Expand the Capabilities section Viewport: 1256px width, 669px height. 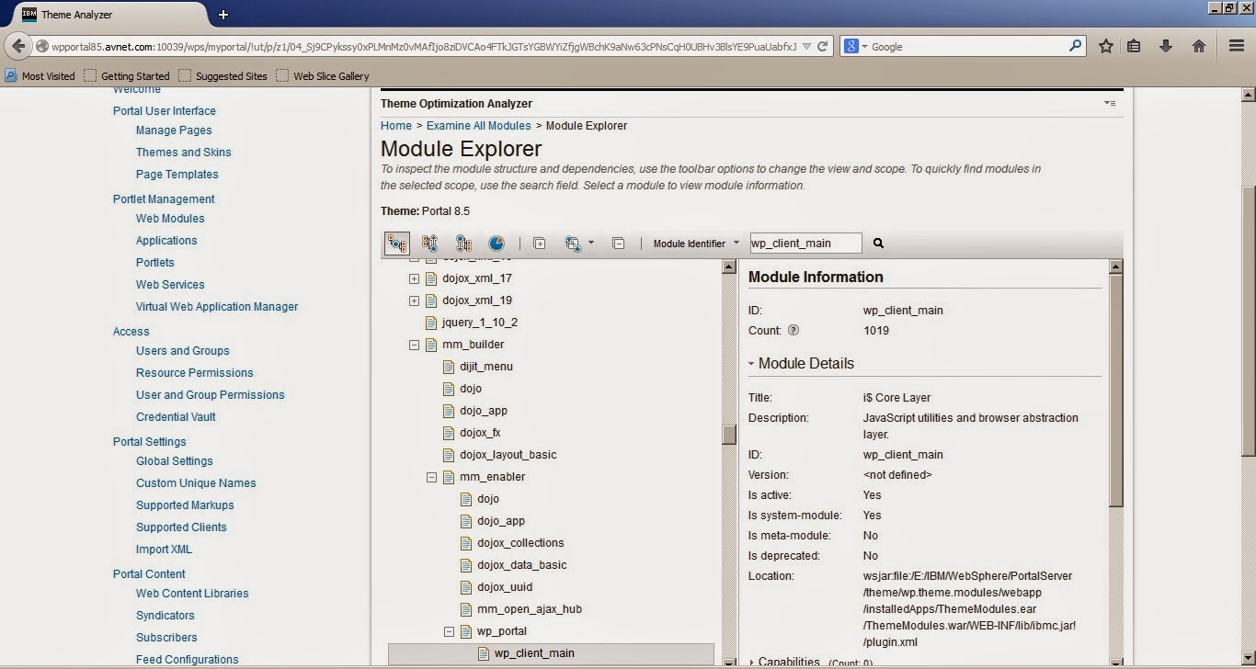(x=751, y=662)
